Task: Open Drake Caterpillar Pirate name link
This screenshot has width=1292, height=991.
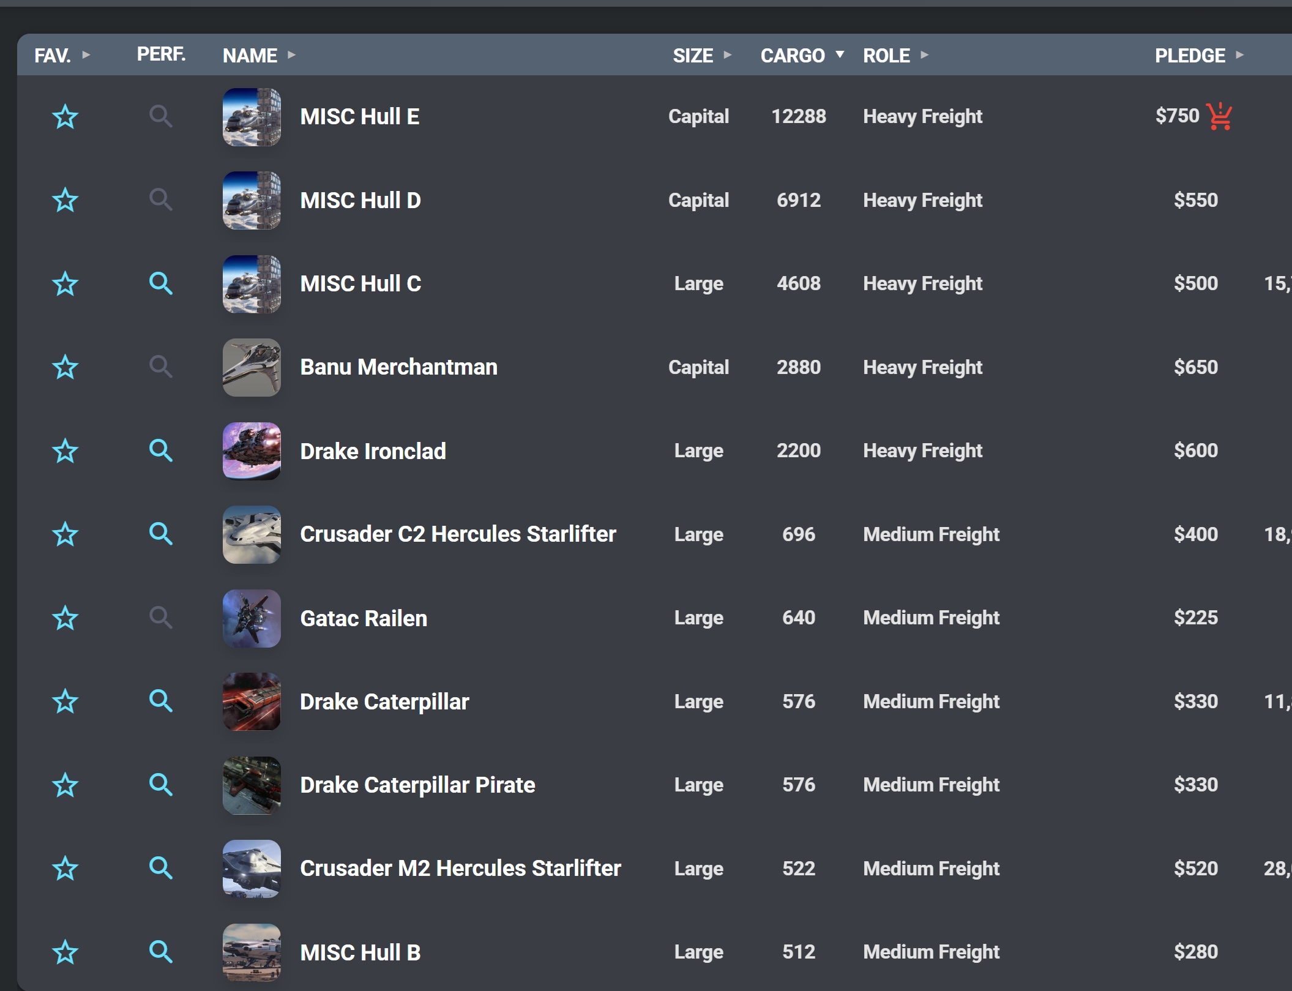Action: [x=417, y=785]
